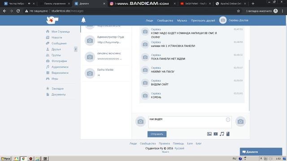Click the Моя Страница home icon

coord(48,31)
